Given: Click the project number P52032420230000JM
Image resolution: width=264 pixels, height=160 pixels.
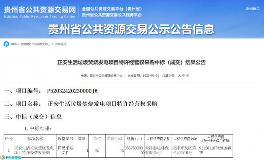Looking at the screenshot, I should tap(72, 91).
